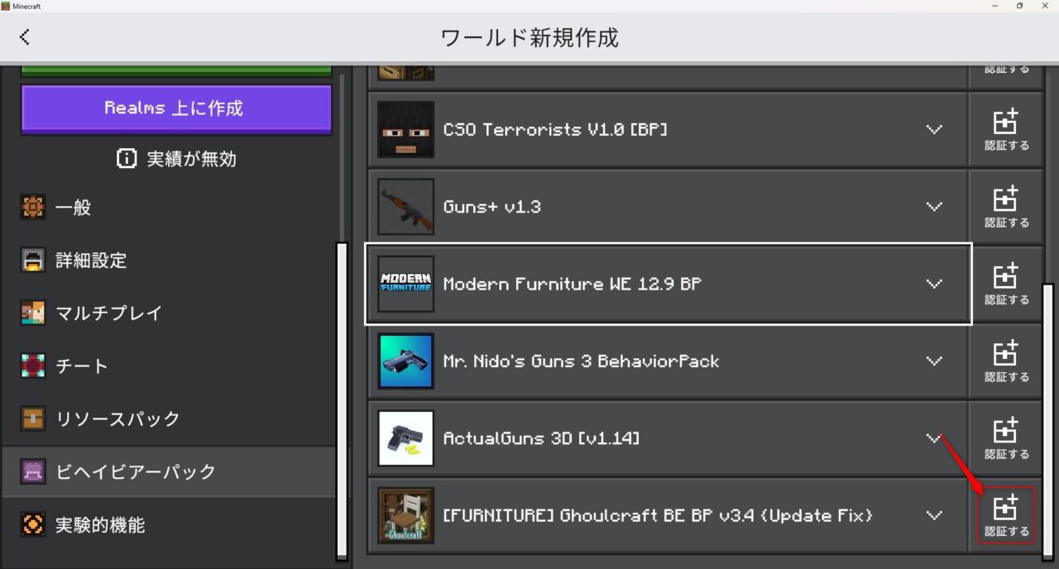Expand the Ghoulcraft BE BP pack details

coord(934,515)
